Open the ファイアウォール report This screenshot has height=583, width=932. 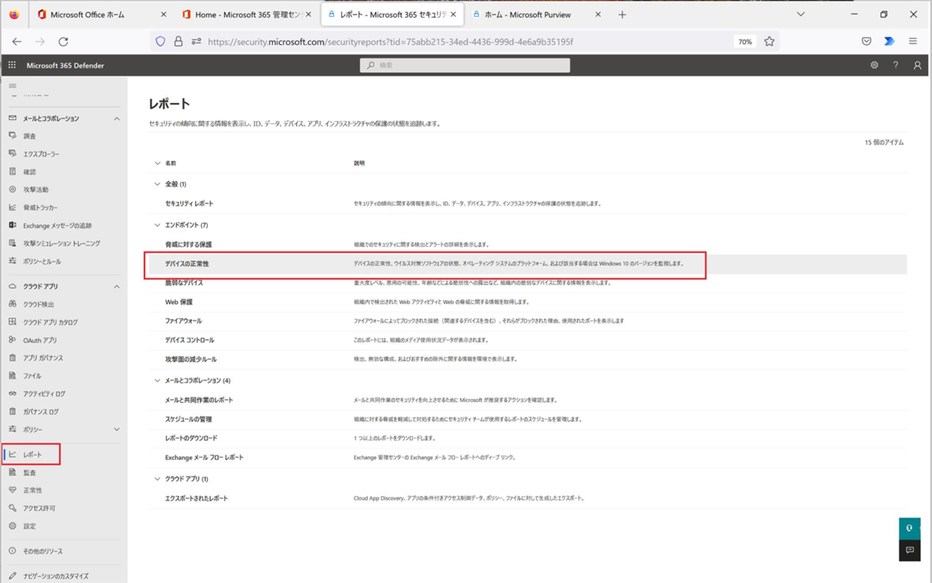pyautogui.click(x=183, y=321)
